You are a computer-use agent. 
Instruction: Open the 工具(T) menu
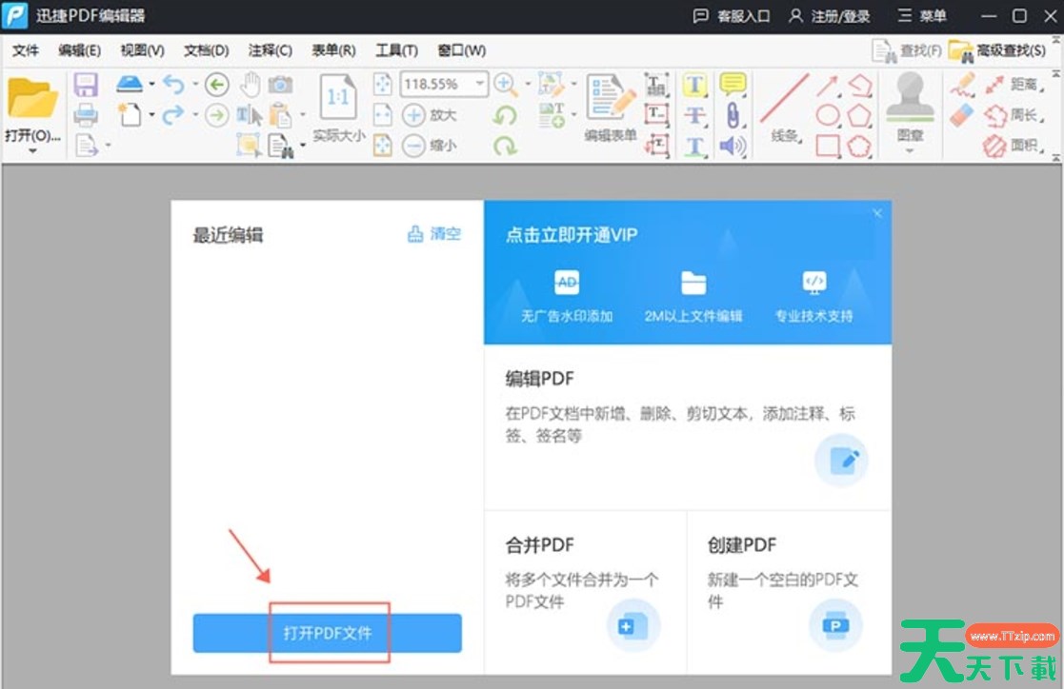pos(396,50)
